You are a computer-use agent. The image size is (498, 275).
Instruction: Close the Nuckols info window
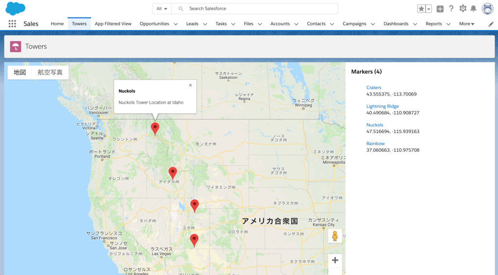tap(190, 85)
